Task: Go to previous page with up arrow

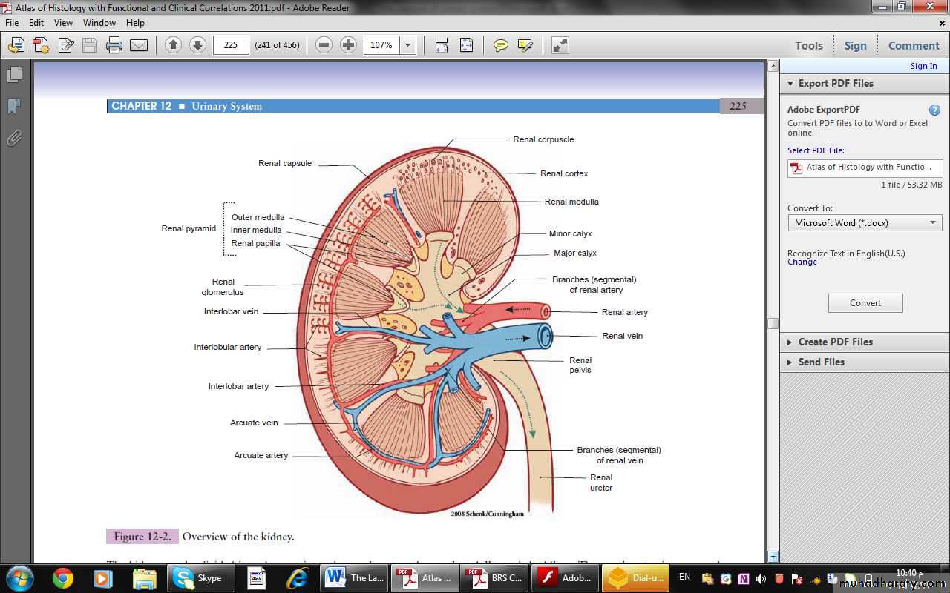Action: (173, 45)
